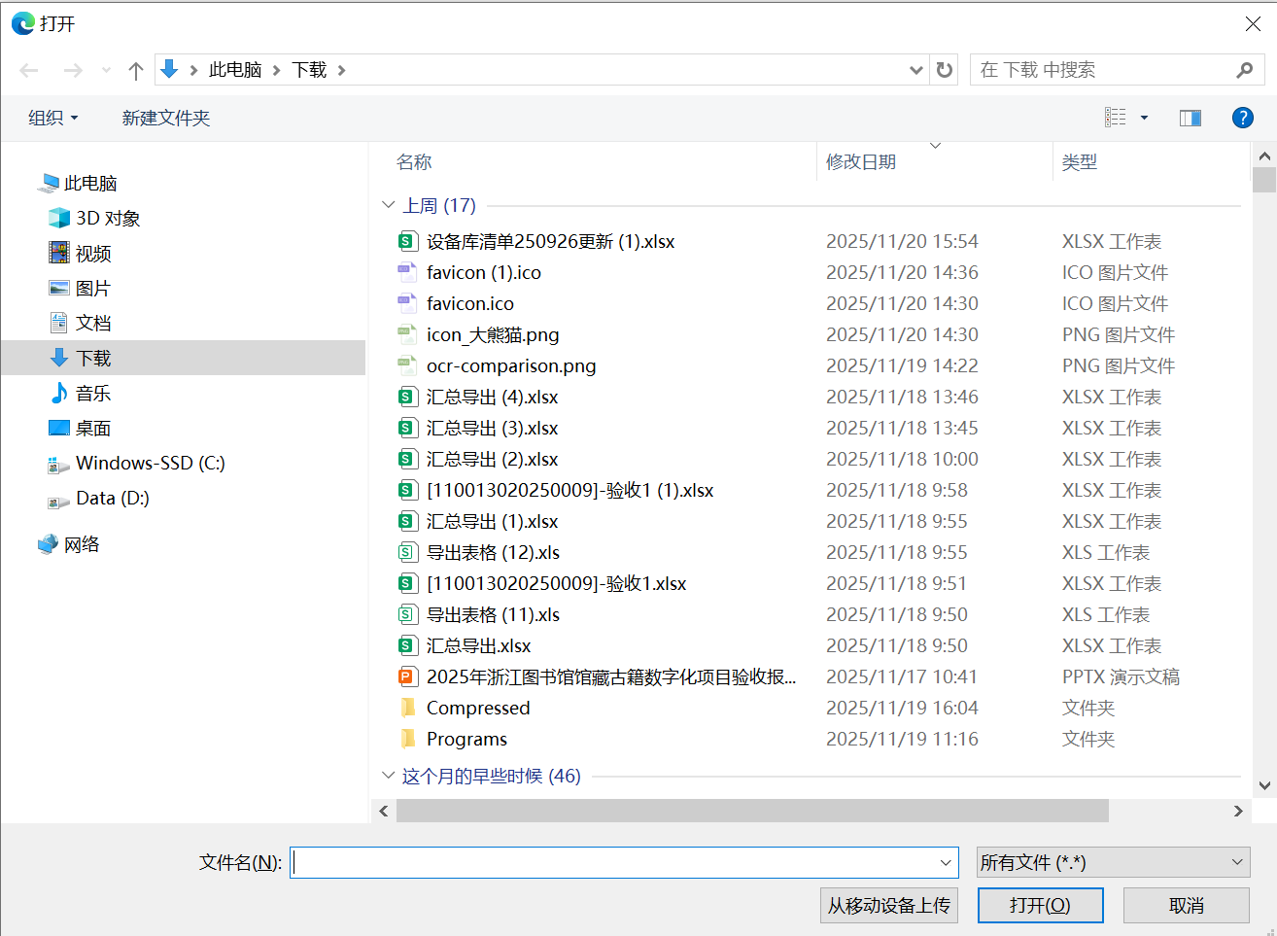Click the up one level arrow
This screenshot has width=1277, height=936.
tap(136, 70)
